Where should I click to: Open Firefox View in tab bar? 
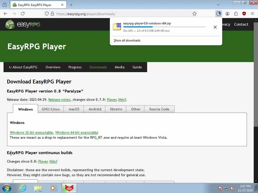pos(5,5)
